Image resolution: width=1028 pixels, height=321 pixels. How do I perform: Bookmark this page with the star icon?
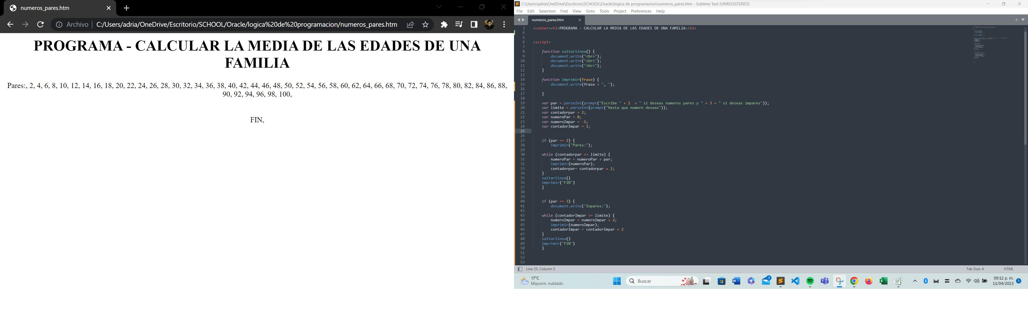pos(425,24)
